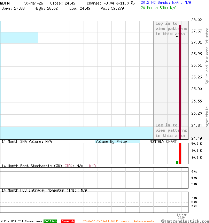Click the large red monthly candlestick
Viewport: 209px width, 223px height.
tap(180, 80)
